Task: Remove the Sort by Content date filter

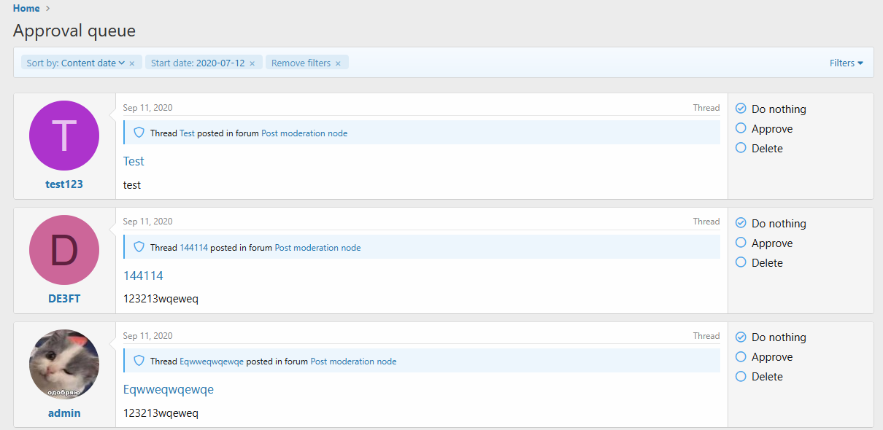Action: click(131, 63)
